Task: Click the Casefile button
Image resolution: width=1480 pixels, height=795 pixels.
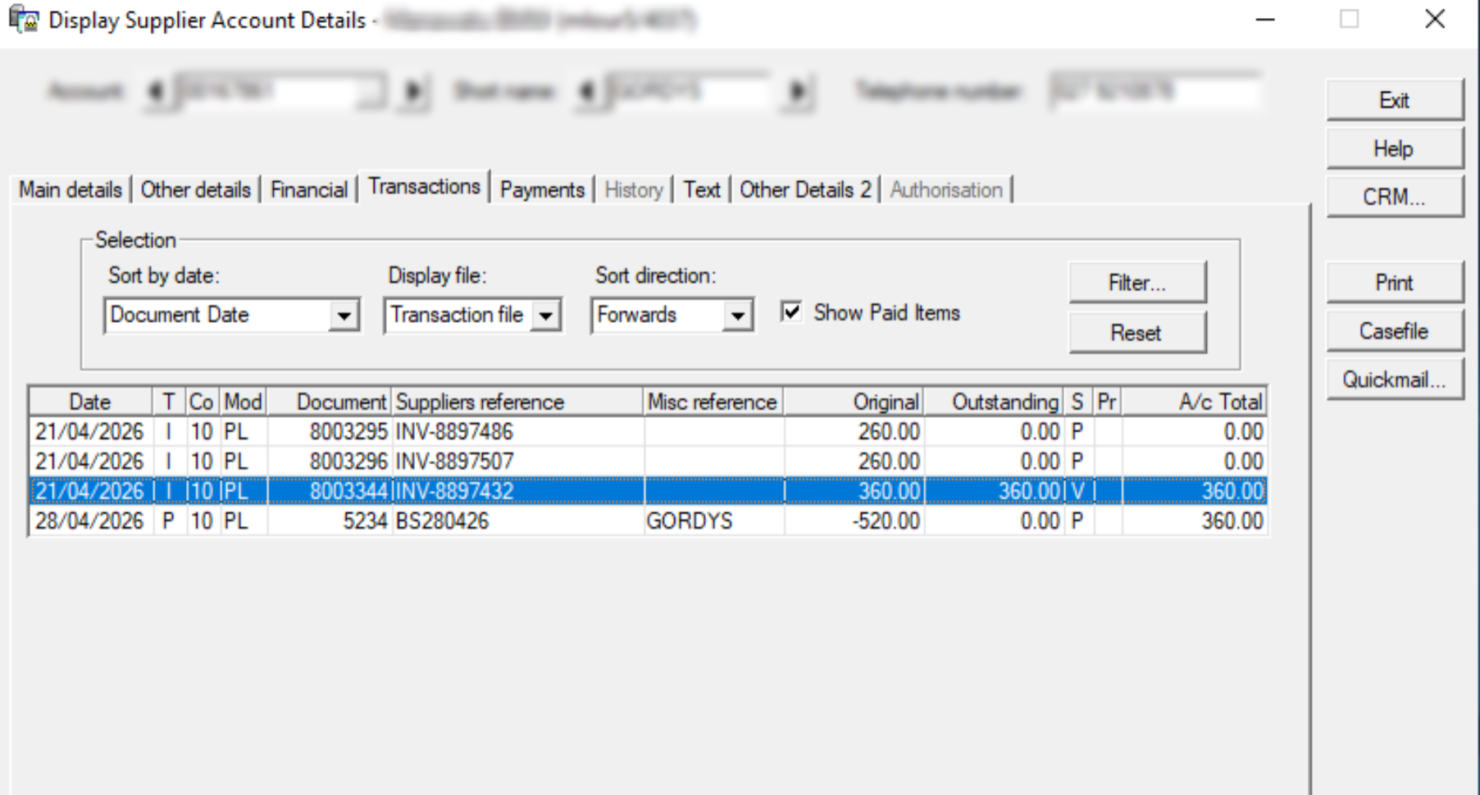Action: [x=1394, y=331]
